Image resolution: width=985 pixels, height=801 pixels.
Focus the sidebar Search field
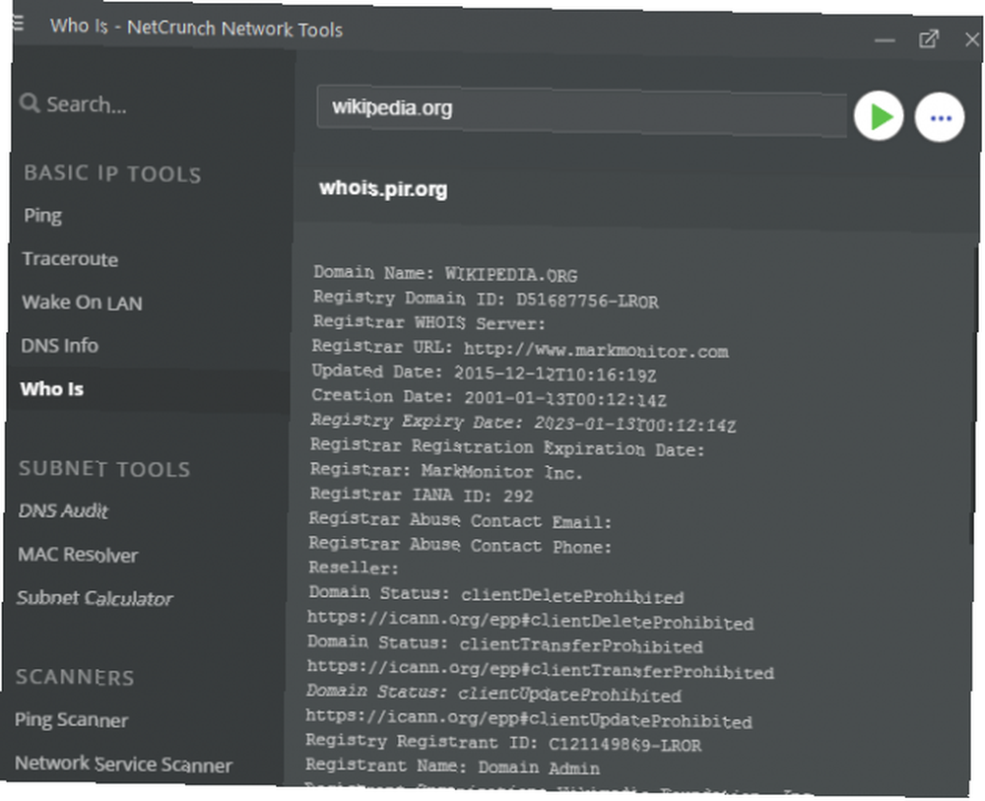[86, 104]
